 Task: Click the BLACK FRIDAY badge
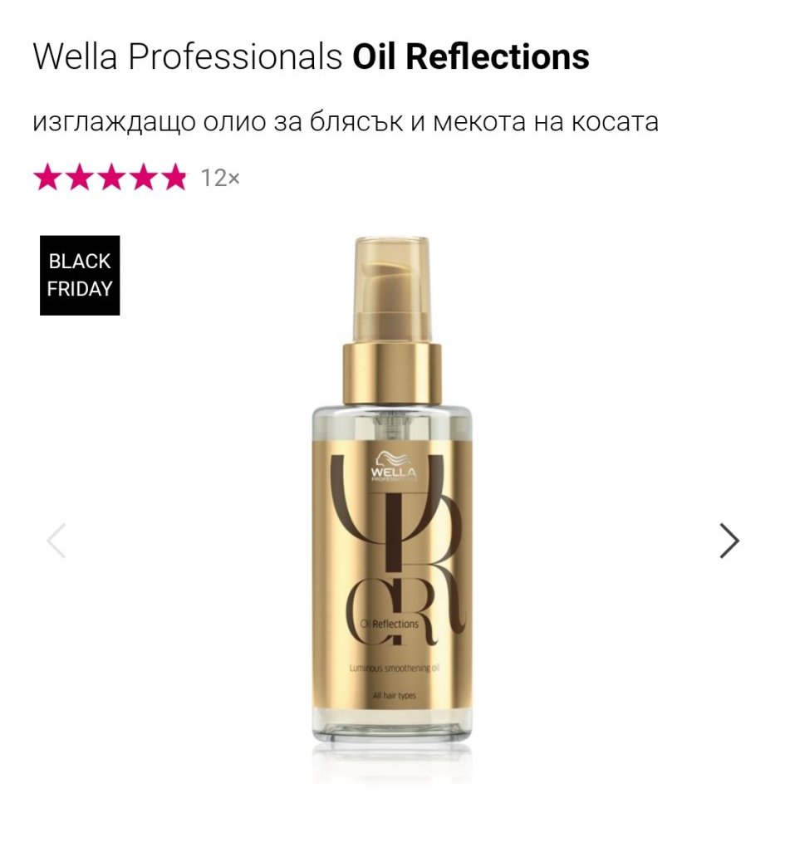(80, 276)
